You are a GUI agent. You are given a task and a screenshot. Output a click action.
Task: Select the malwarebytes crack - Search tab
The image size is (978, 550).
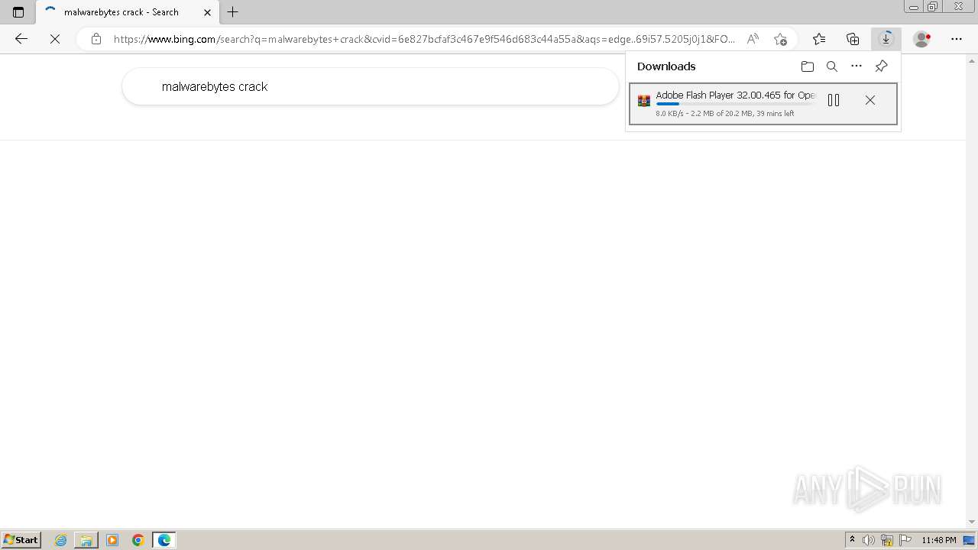tap(127, 12)
